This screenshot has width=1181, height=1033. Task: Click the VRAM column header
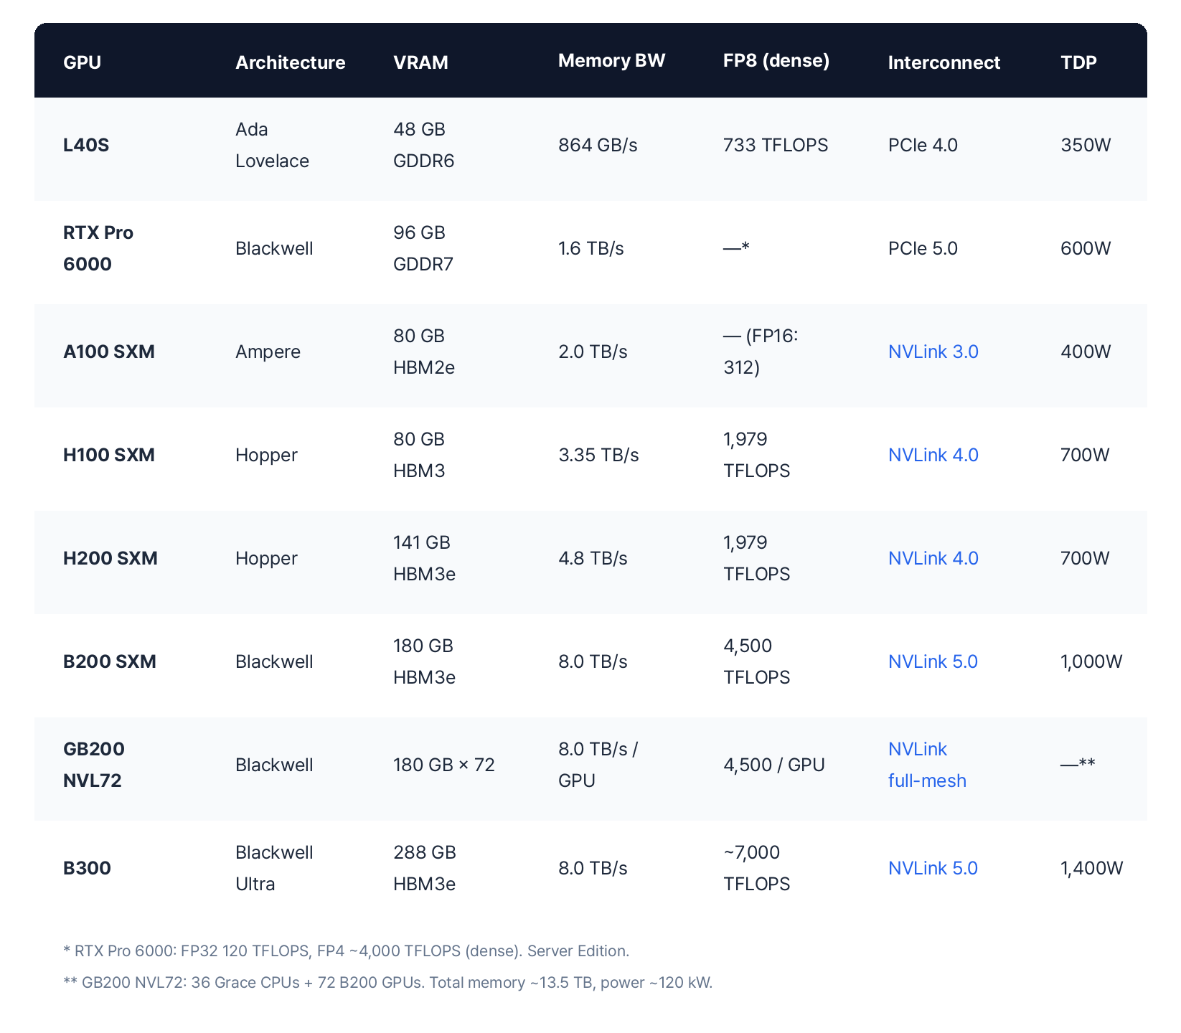coord(420,62)
